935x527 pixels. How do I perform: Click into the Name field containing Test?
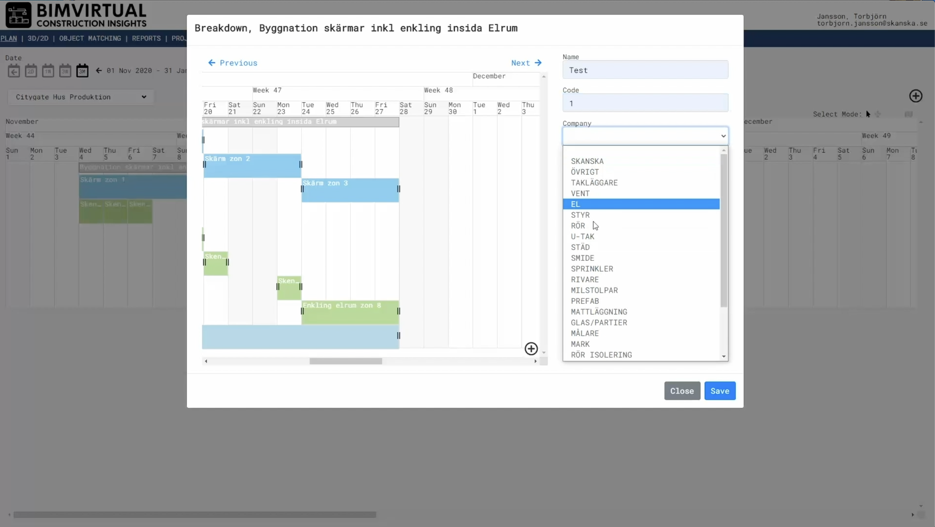[x=645, y=70]
